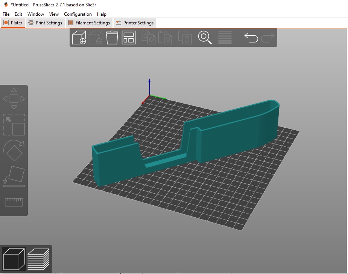The image size is (348, 274).
Task: Click the Add object cube icon
Action: tap(79, 38)
